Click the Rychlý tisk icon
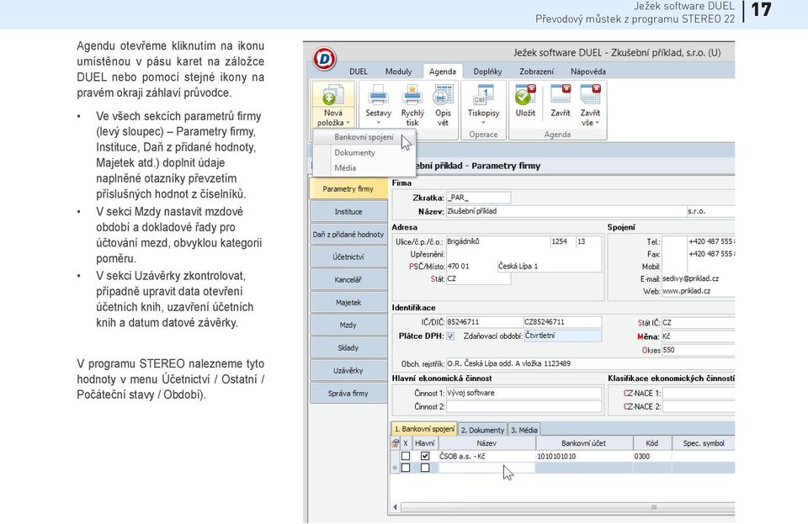The height and width of the screenshot is (524, 808). coord(412,95)
